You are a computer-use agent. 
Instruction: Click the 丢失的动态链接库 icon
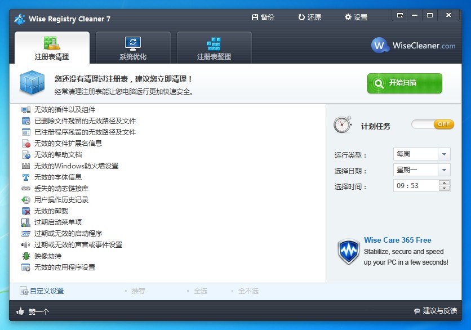[x=26, y=189]
